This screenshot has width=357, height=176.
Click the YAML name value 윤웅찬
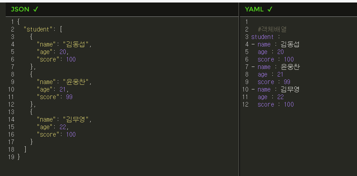click(x=290, y=67)
